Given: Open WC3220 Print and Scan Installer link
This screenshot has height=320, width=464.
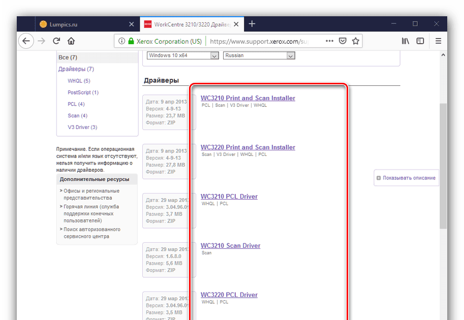Looking at the screenshot, I should [x=248, y=147].
